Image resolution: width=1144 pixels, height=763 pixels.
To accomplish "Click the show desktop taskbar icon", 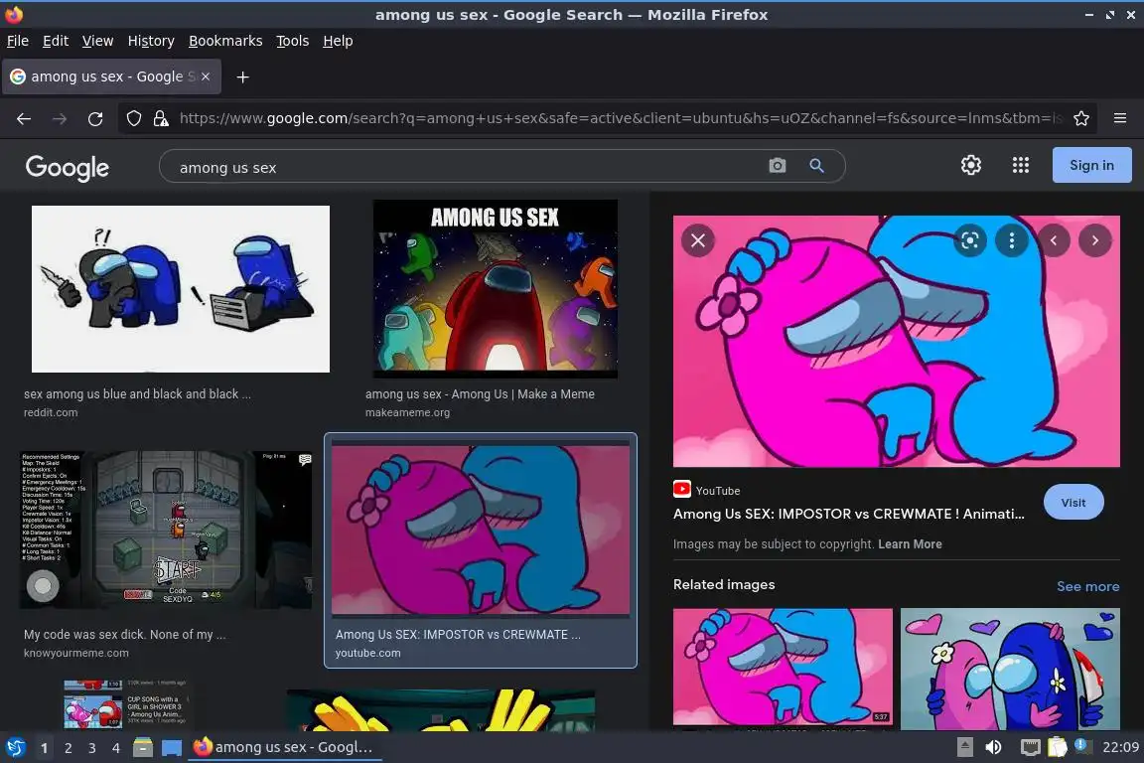I will pyautogui.click(x=172, y=747).
